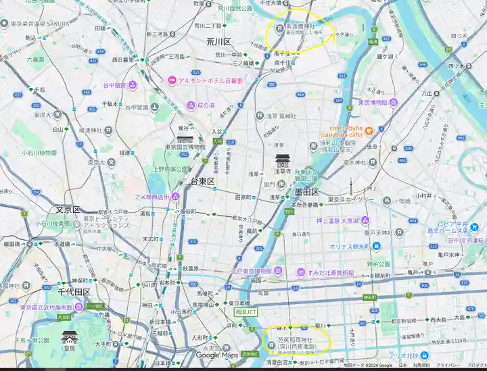This screenshot has height=371, width=487.
Task: Click the 錦糸町 station label
Action: tap(384, 275)
